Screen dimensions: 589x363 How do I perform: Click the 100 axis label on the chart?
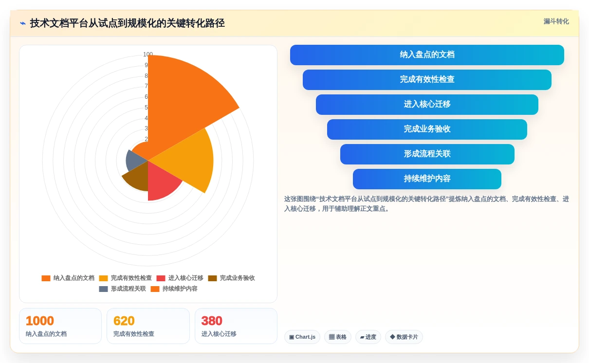[x=148, y=54]
